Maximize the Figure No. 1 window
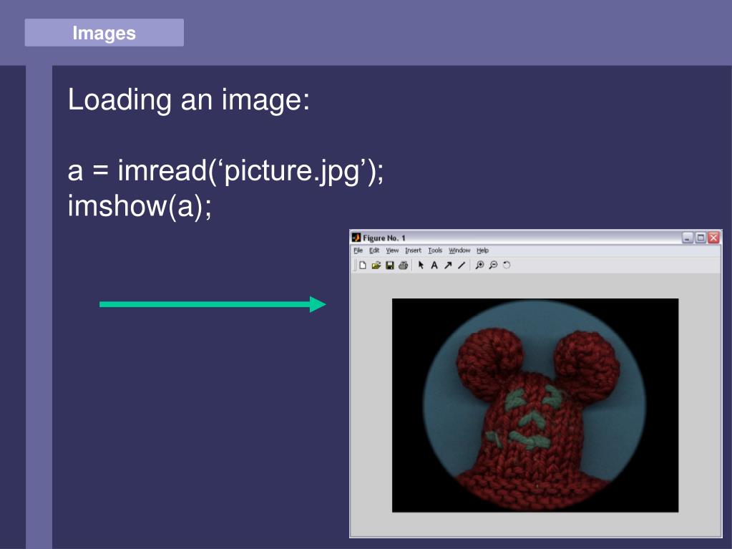This screenshot has width=732, height=549. 701,238
